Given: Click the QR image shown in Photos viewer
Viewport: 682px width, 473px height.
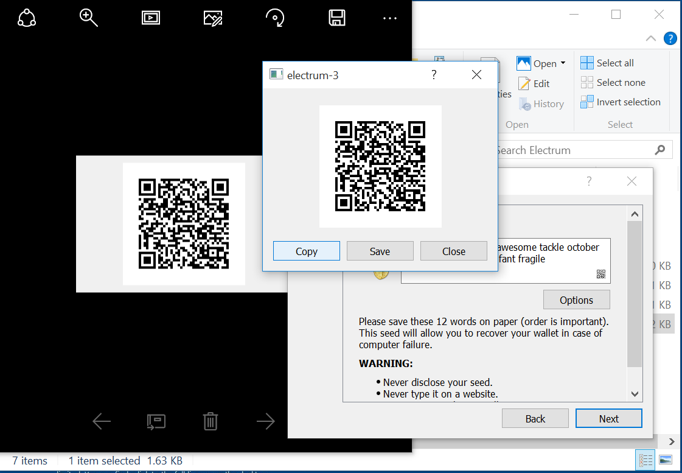Looking at the screenshot, I should pos(184,223).
